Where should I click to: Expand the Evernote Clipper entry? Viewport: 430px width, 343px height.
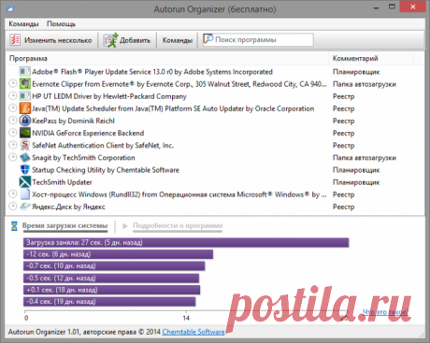click(13, 83)
